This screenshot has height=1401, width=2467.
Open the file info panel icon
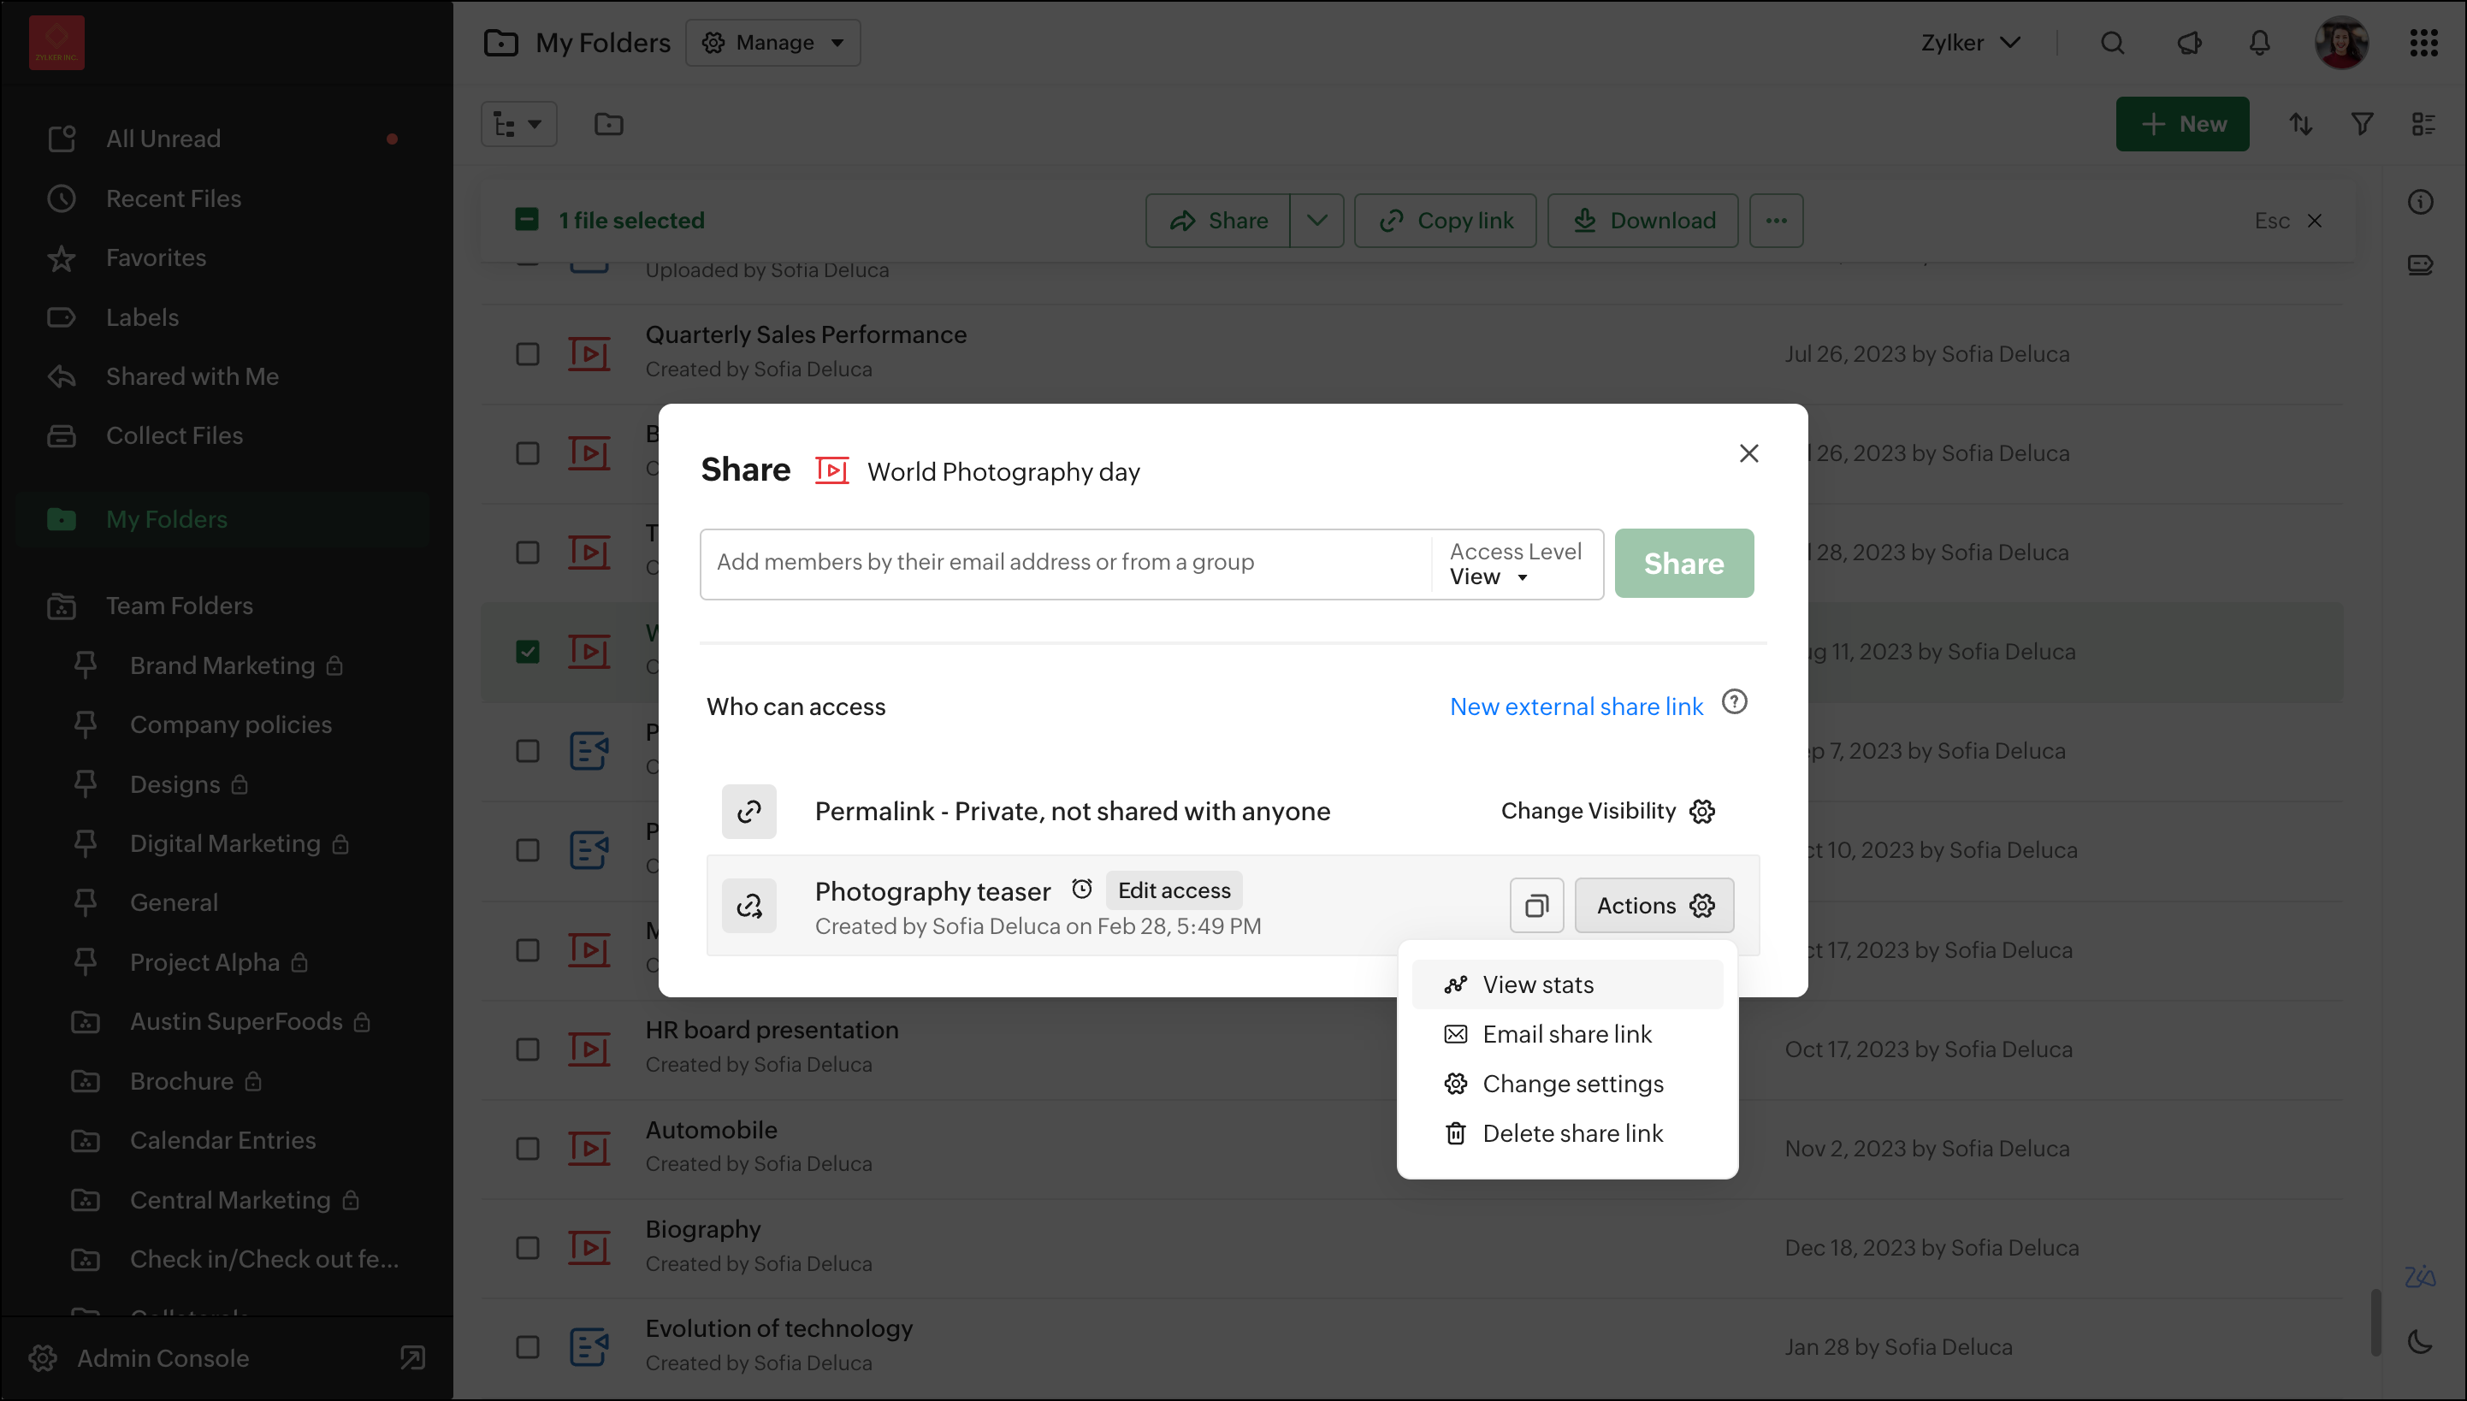pyautogui.click(x=2421, y=202)
